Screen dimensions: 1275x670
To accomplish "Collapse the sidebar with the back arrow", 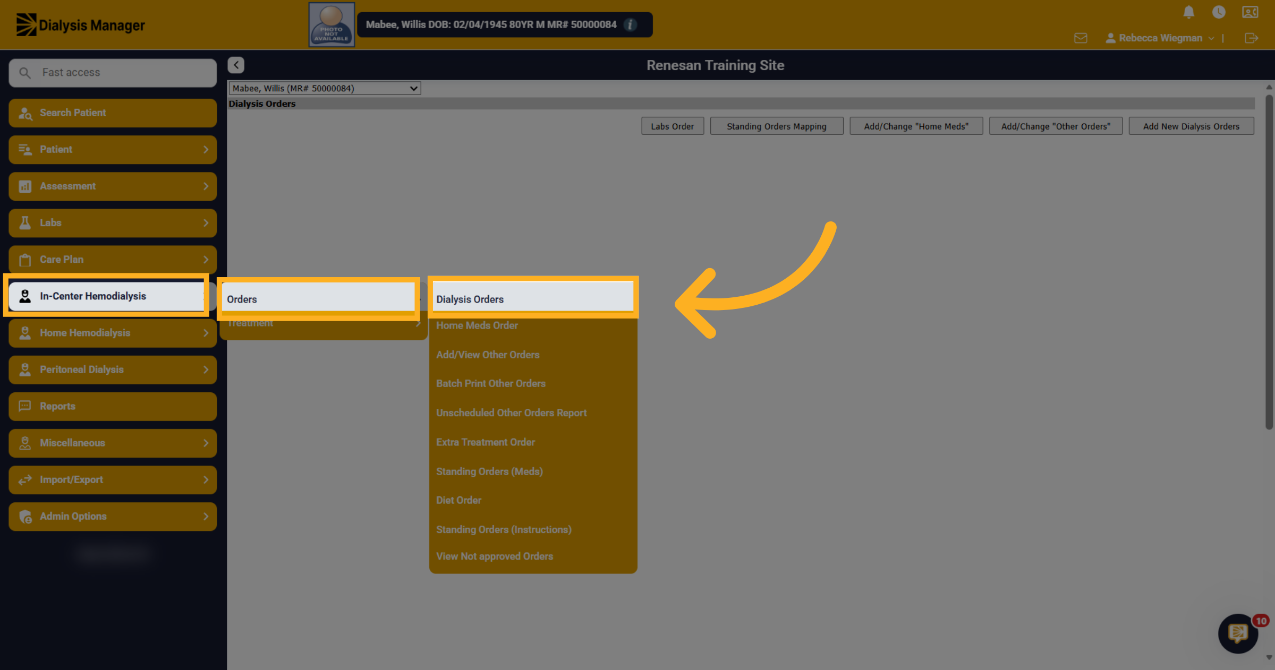I will (236, 65).
